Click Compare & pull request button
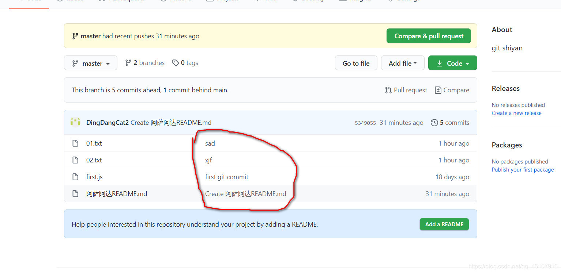The image size is (561, 273). point(429,36)
